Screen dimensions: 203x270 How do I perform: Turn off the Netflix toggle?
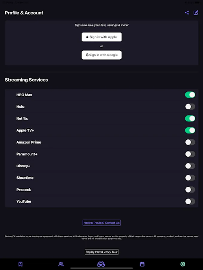coord(190,118)
